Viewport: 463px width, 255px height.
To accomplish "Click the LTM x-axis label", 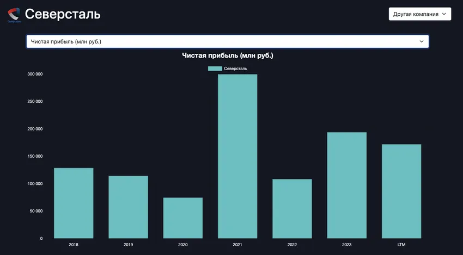I will click(x=401, y=245).
